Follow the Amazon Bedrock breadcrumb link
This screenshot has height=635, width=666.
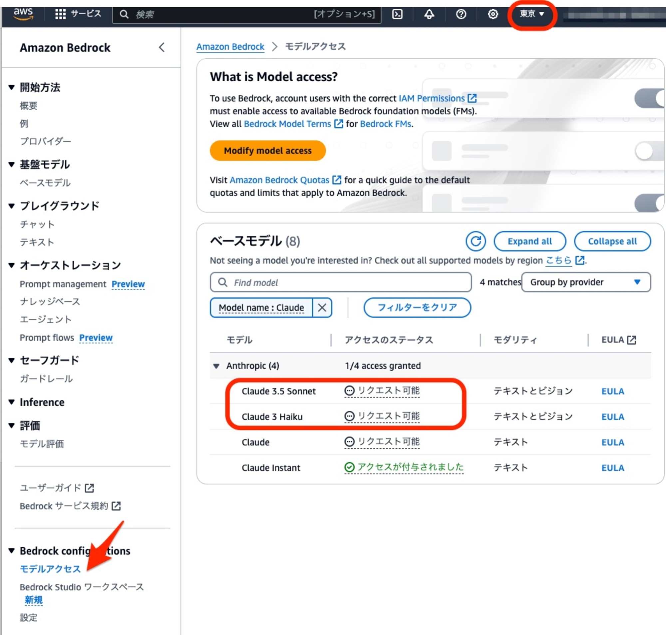point(230,47)
